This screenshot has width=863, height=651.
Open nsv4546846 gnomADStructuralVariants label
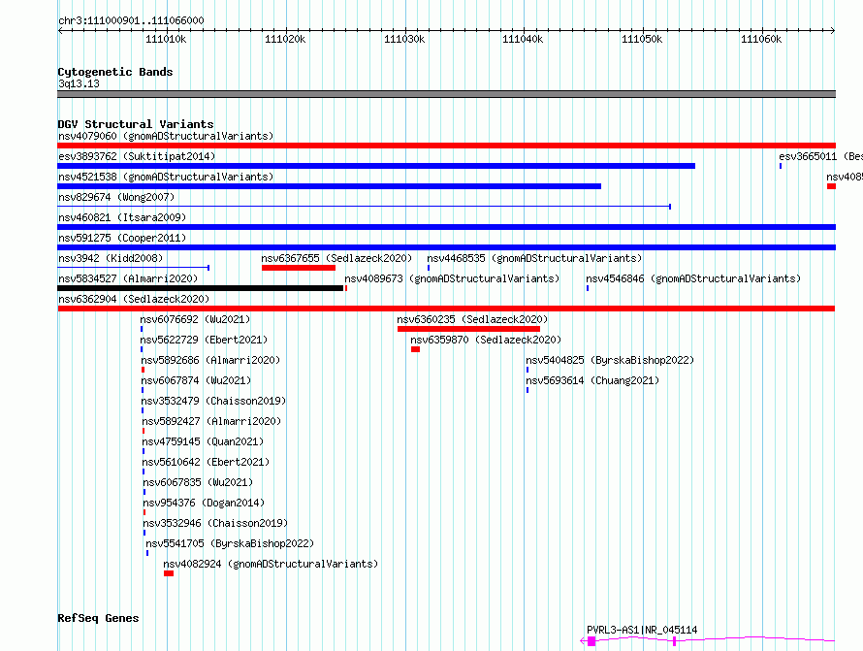pos(693,278)
